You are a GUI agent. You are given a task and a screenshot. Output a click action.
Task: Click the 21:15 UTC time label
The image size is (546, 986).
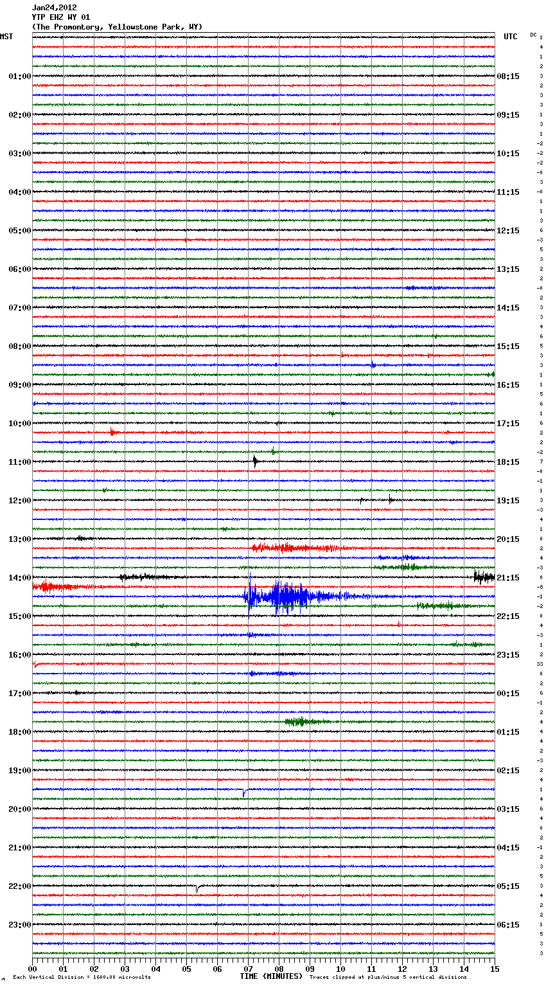click(x=508, y=578)
